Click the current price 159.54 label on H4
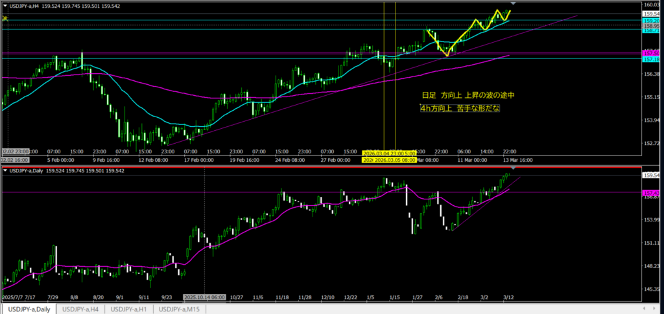664x314 pixels. 652,14
